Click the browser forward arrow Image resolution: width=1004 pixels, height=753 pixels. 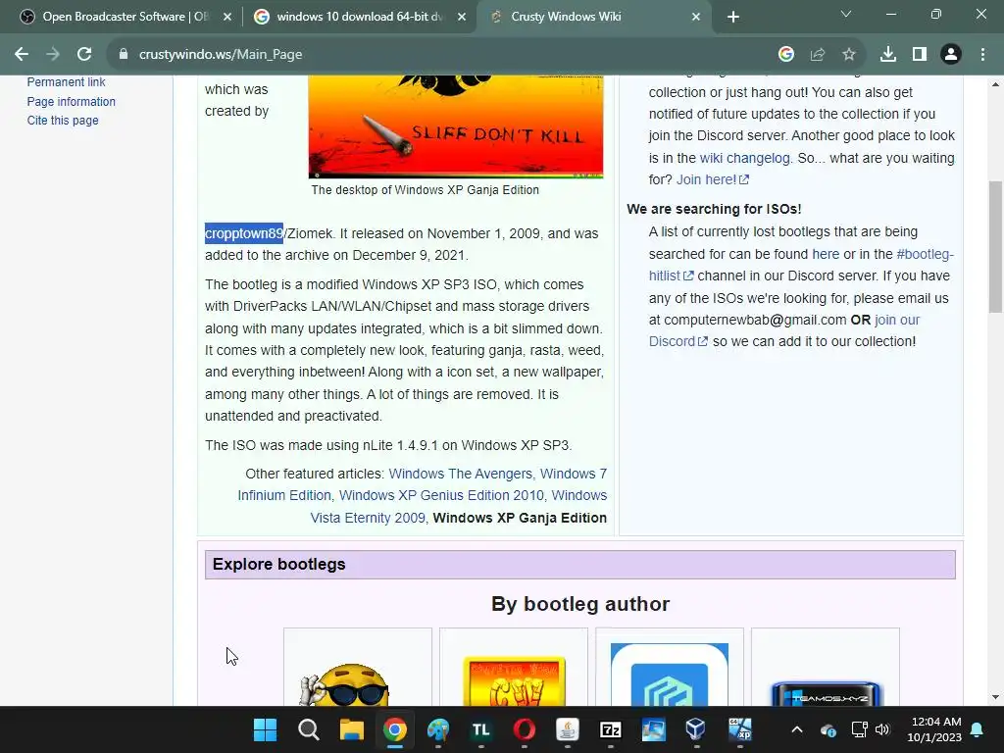coord(53,55)
